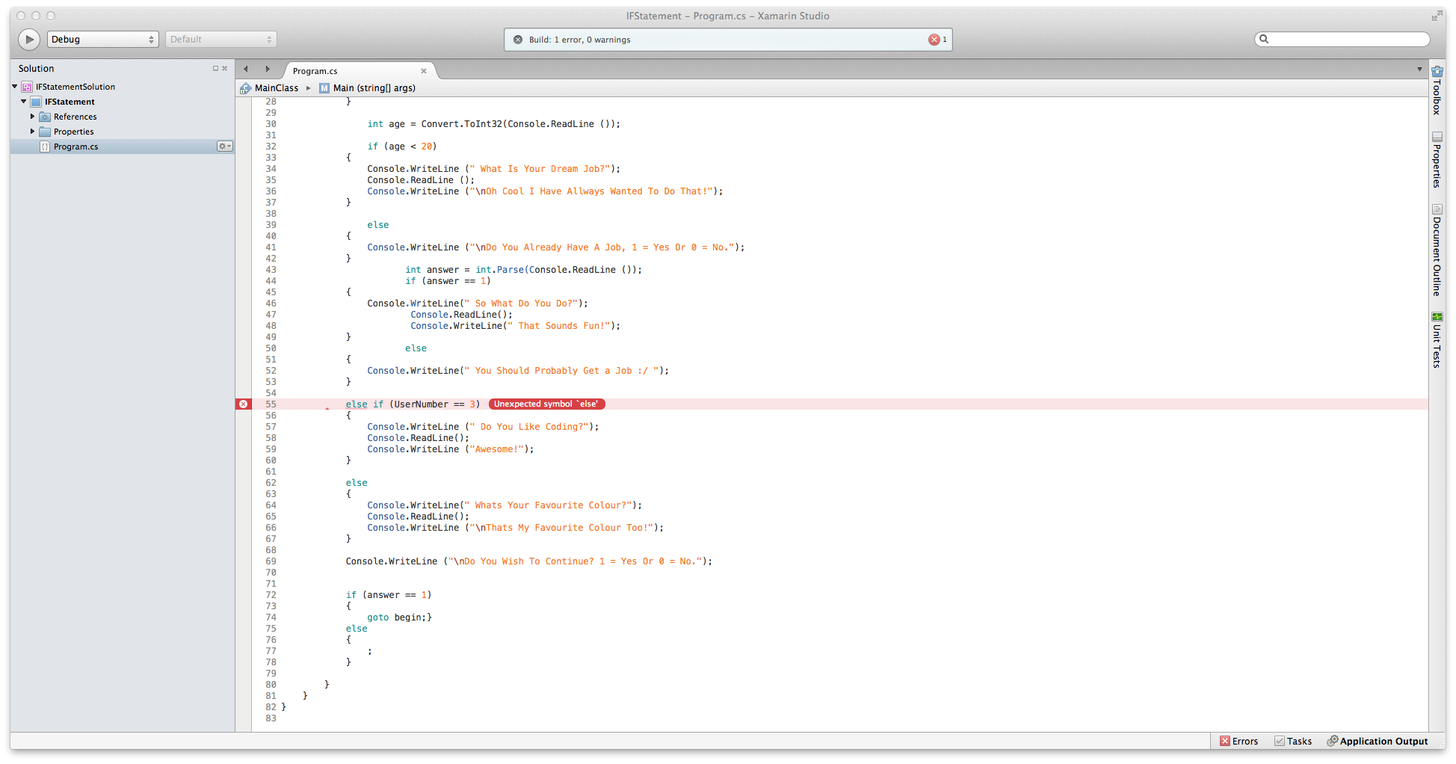Click the fullscreen toggle in the title bar
Screen dimensions: 1456x764
click(1437, 16)
